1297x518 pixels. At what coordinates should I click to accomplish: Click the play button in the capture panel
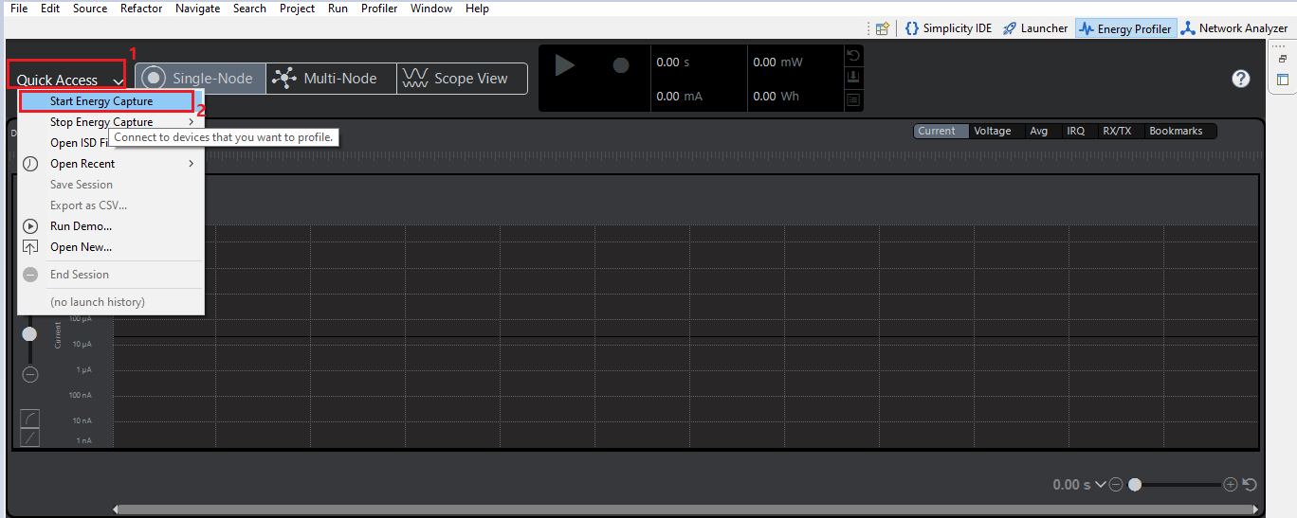click(565, 65)
